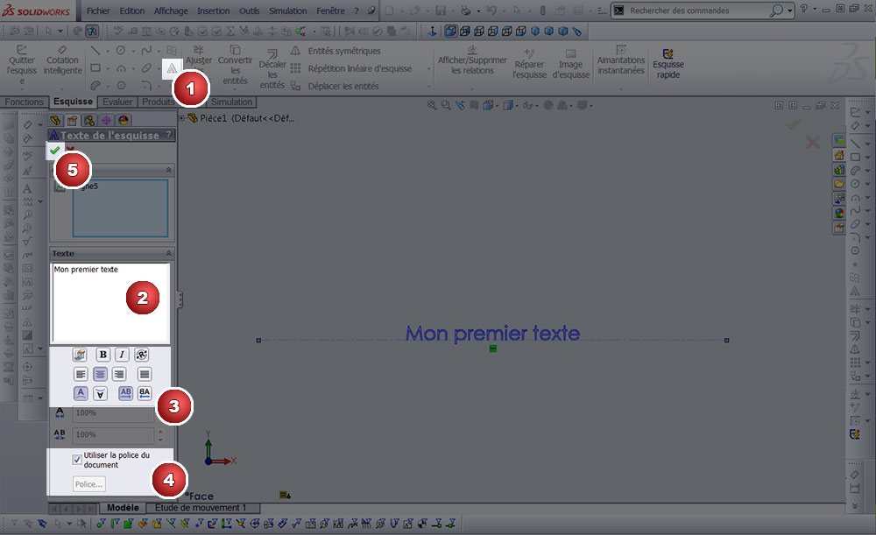This screenshot has width=876, height=535.
Task: Select the Circle sketch tool
Action: [121, 51]
